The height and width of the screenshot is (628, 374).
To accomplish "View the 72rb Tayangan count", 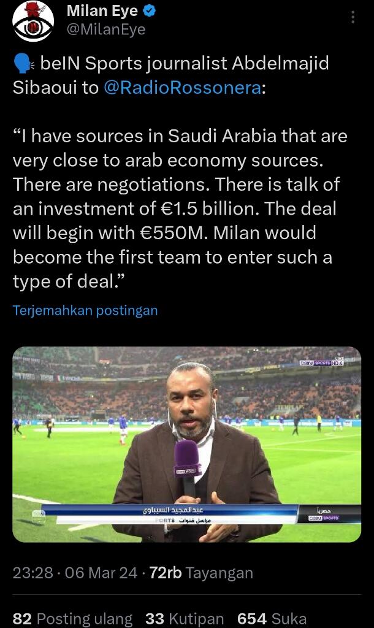I will [x=201, y=573].
